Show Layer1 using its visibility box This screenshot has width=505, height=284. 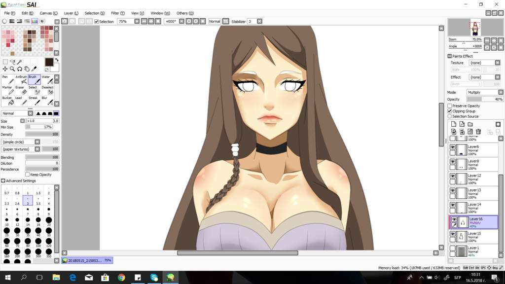coord(453,248)
